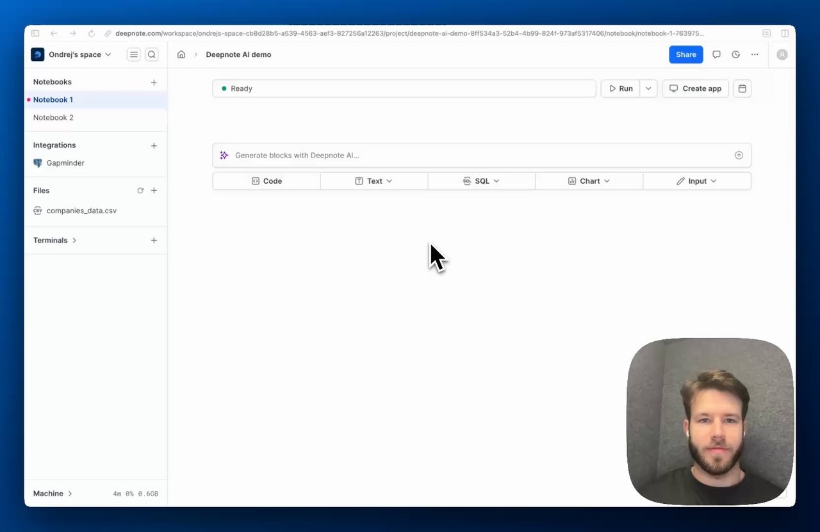Open the Ondrej's space workspace dropdown
The image size is (820, 532).
pos(108,54)
